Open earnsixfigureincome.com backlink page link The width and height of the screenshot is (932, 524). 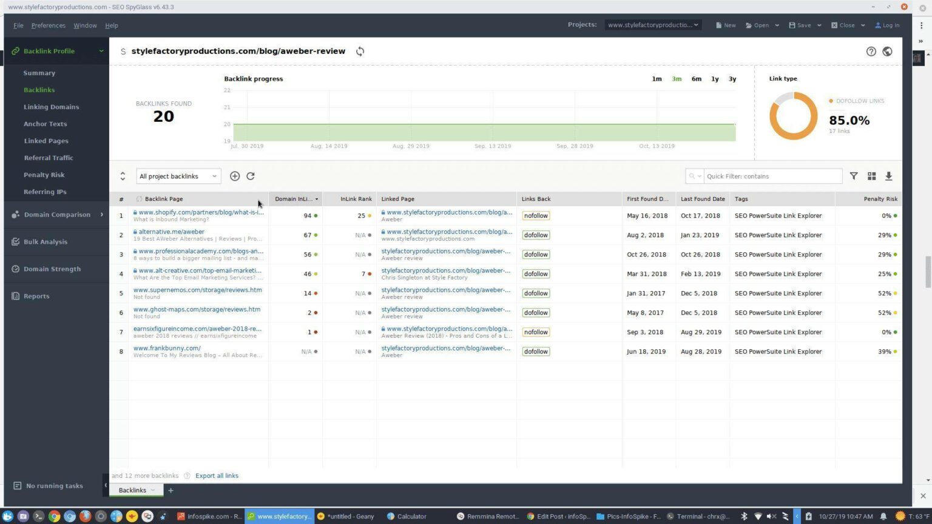tap(198, 329)
